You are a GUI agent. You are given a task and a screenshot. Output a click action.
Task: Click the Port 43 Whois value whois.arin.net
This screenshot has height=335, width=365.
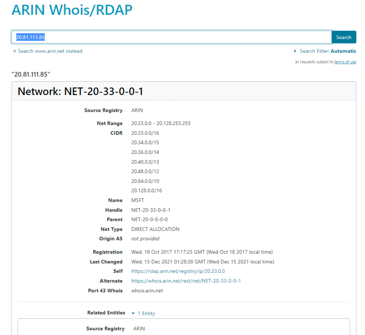click(x=147, y=290)
